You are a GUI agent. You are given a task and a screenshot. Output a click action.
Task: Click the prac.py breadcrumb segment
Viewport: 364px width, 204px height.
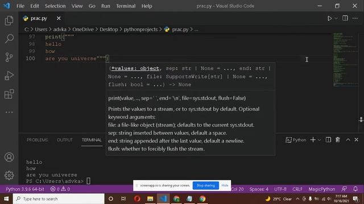click(x=180, y=29)
